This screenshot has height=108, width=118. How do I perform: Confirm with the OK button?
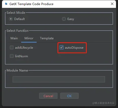click(69, 96)
